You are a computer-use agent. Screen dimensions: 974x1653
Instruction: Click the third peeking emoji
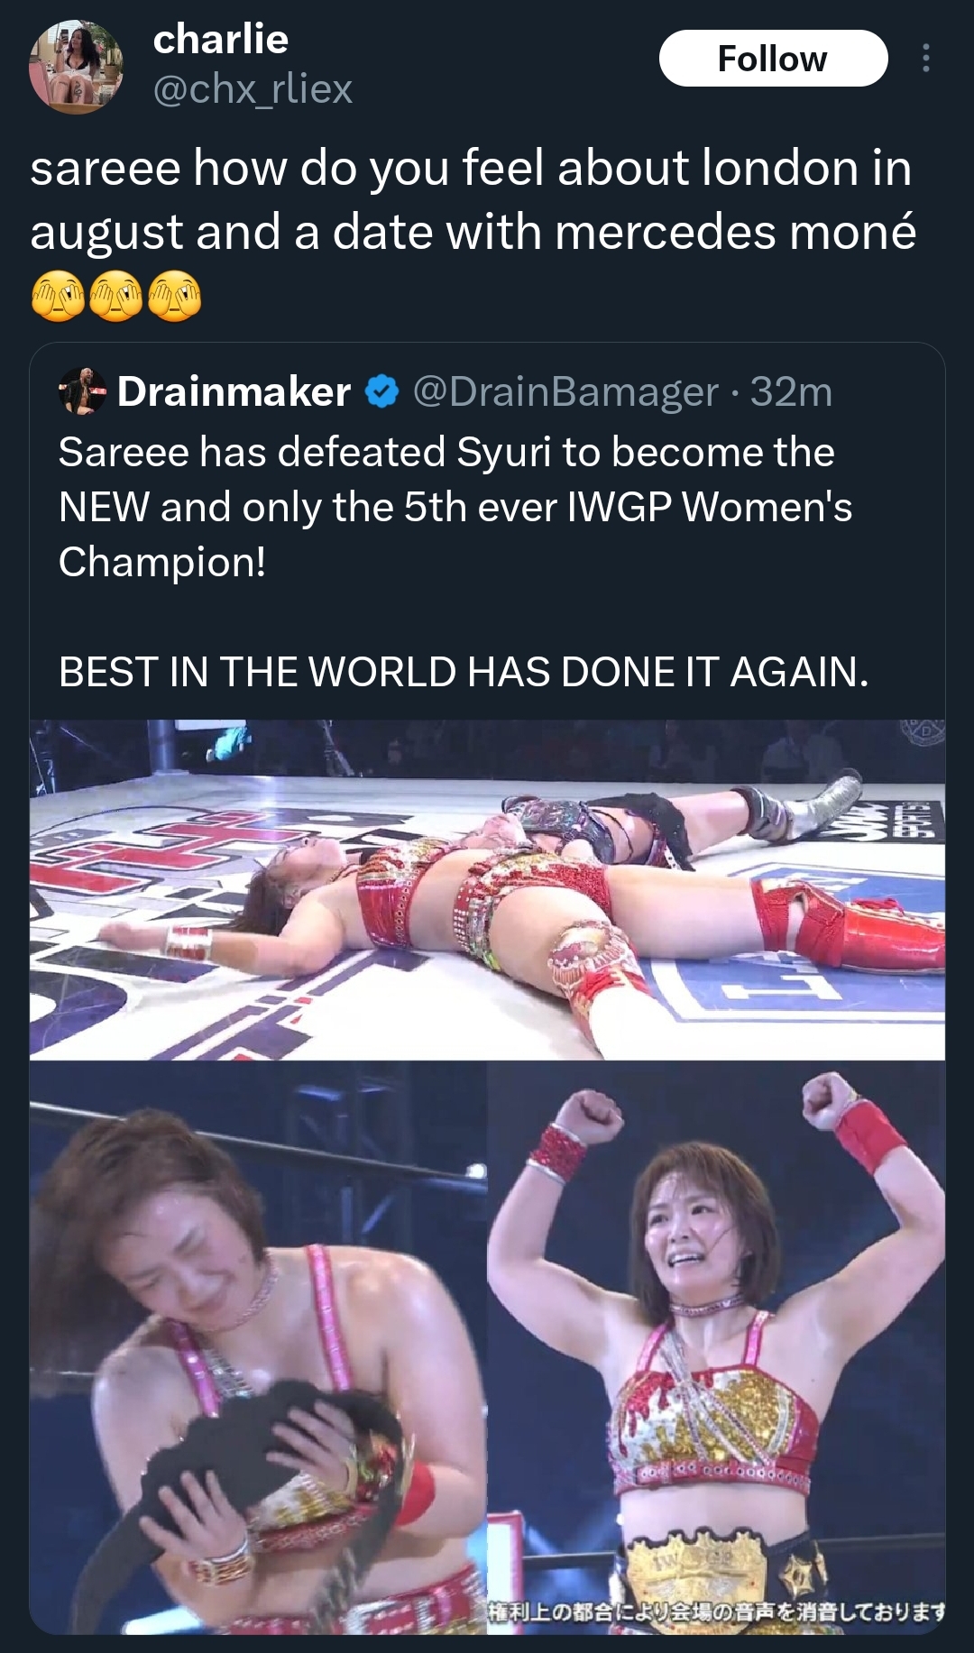[174, 297]
